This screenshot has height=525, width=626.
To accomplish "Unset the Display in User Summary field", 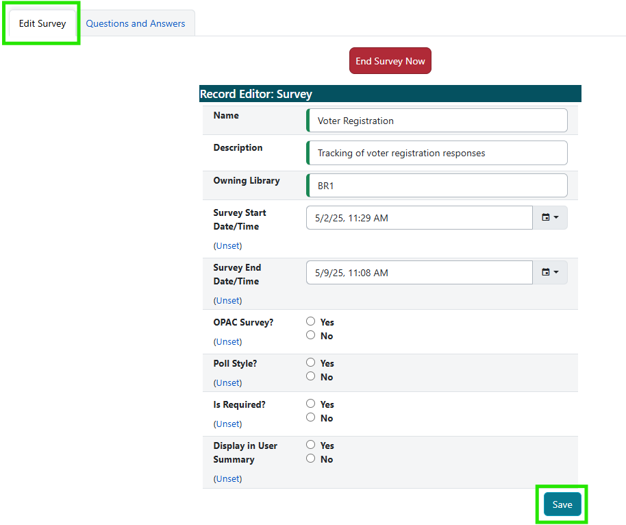I will [x=227, y=478].
